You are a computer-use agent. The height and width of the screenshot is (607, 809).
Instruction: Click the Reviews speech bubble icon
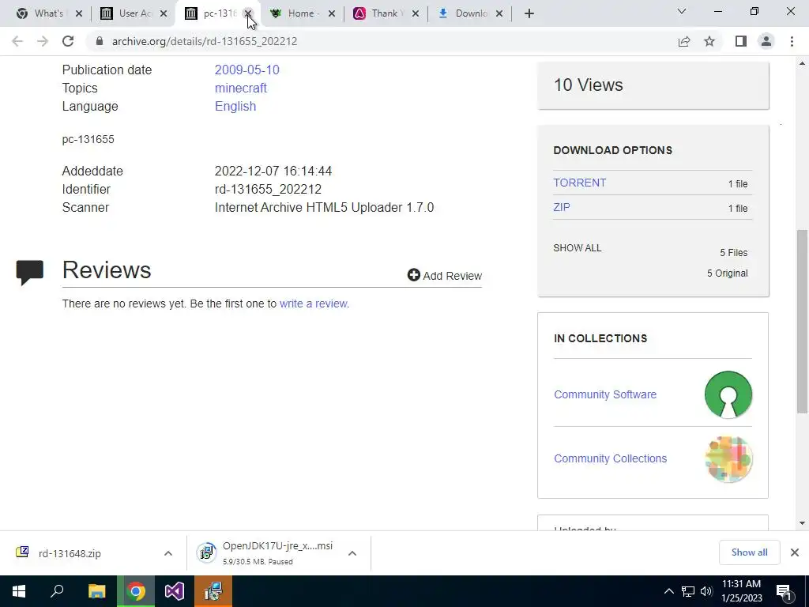[29, 273]
